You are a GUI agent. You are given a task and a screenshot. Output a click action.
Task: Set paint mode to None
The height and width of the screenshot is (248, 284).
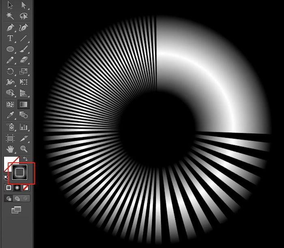click(26, 188)
